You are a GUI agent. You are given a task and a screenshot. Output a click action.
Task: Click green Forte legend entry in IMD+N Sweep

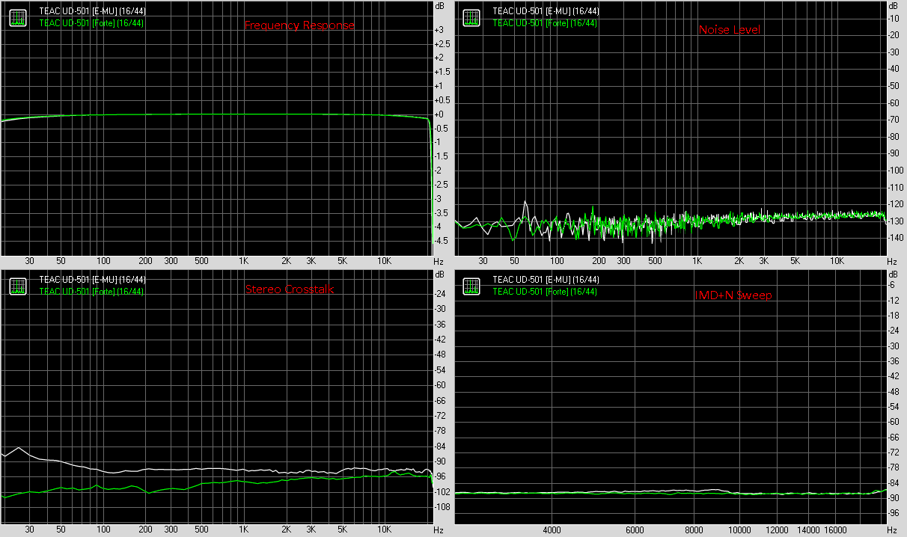(546, 291)
